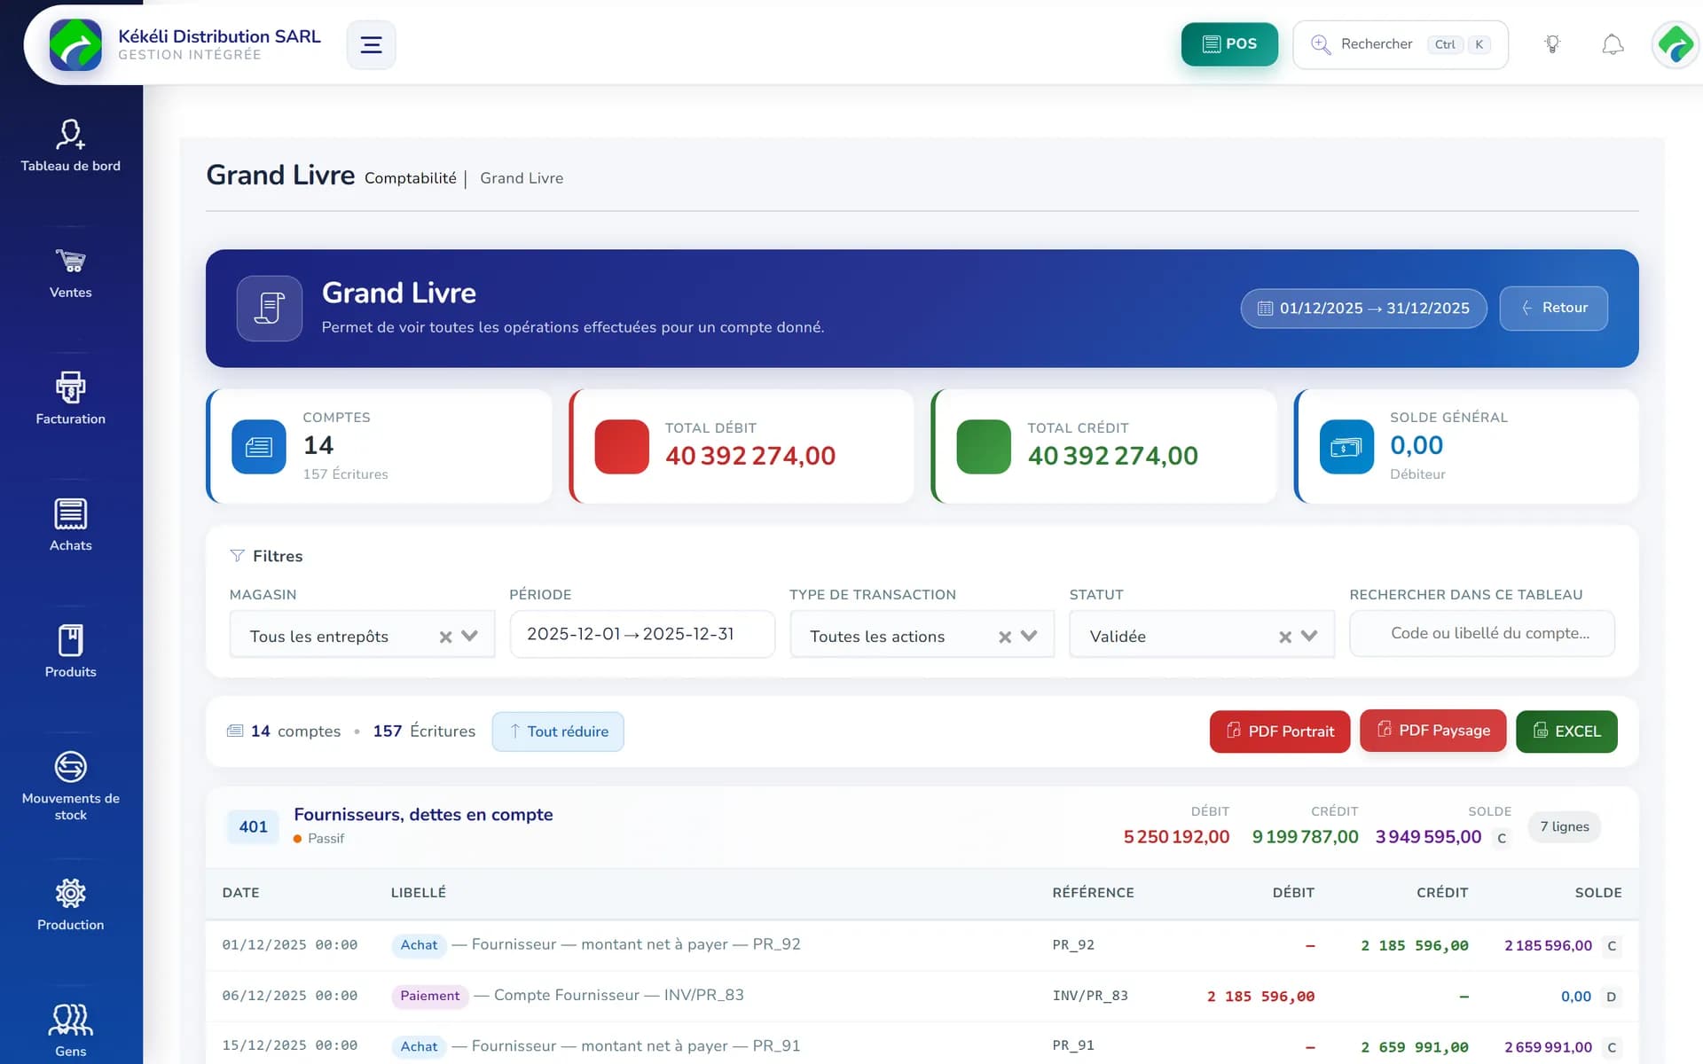1703x1064 pixels.
Task: Collapse account 401 Fournisseurs header
Action: [922, 826]
